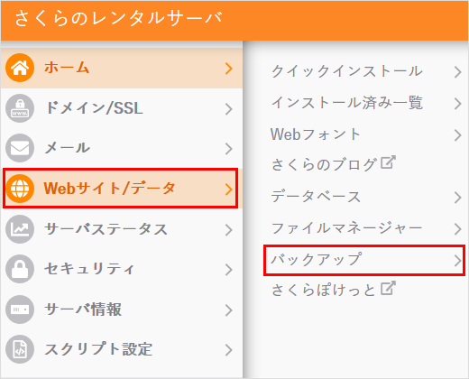Expand the メール chevron arrow
This screenshot has height=379, width=469.
click(229, 149)
